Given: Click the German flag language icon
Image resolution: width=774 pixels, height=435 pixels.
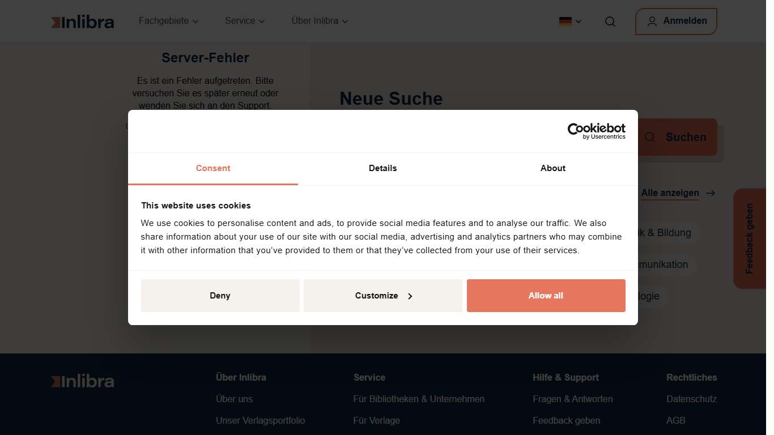Looking at the screenshot, I should pyautogui.click(x=565, y=22).
